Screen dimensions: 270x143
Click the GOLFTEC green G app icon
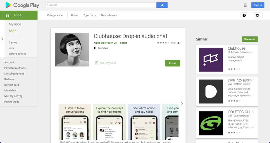click(211, 123)
